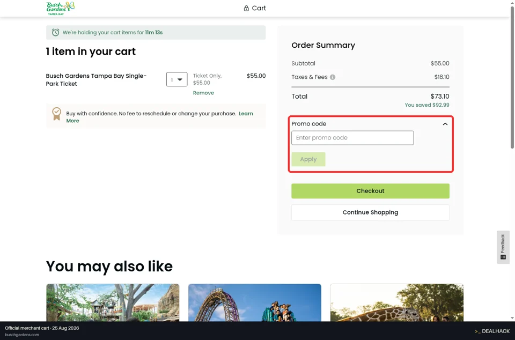Image resolution: width=515 pixels, height=340 pixels.
Task: Click the Order Summary heading
Action: (323, 45)
